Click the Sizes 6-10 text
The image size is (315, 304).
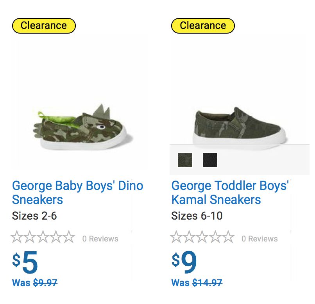(197, 216)
